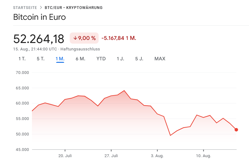249x163 pixels.
Task: Click the Bitcoin in Euro heading
Action: click(x=39, y=17)
